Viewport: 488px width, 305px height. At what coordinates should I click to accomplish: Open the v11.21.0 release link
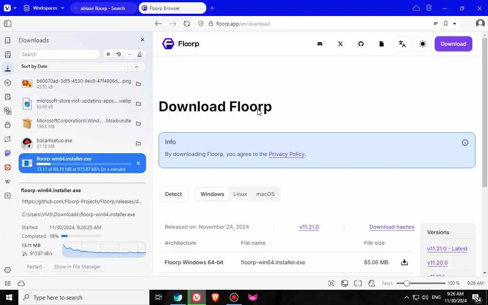[x=309, y=227]
